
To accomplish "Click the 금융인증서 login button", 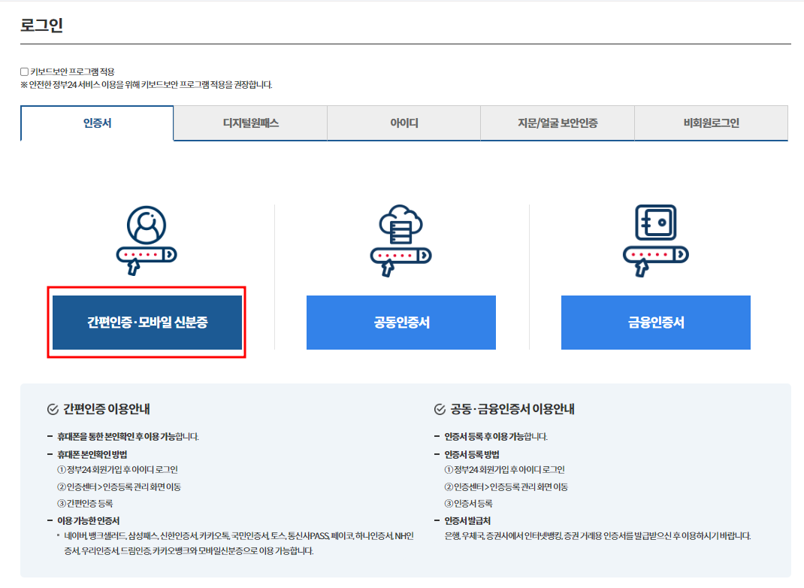I will 655,324.
